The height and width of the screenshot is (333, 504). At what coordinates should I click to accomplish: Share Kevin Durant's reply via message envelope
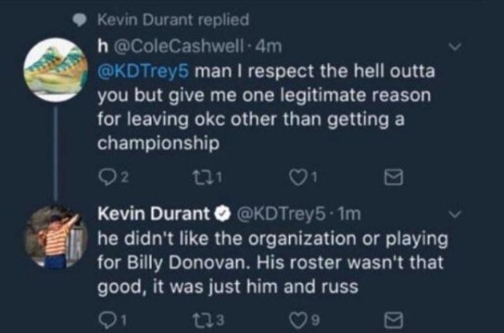393,320
